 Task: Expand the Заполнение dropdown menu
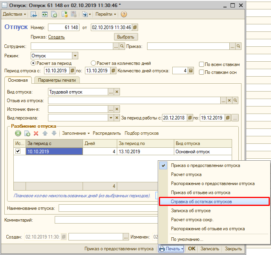click(76, 133)
